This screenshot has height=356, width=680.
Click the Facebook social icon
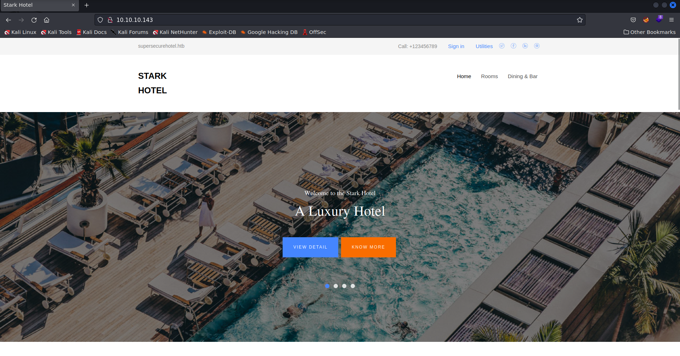[x=514, y=46]
